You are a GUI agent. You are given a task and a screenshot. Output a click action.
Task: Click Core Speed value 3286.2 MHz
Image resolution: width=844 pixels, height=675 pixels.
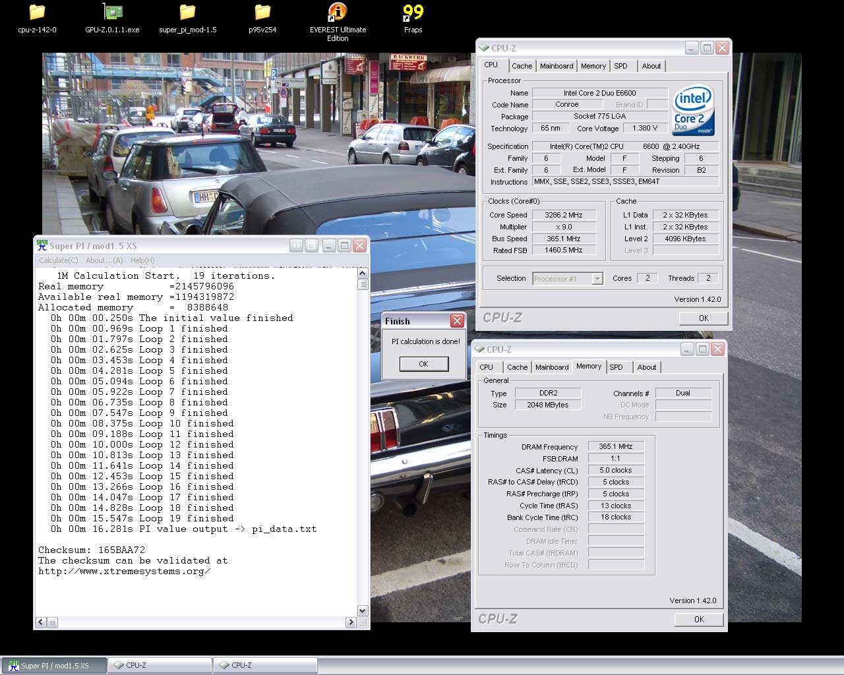pos(564,215)
